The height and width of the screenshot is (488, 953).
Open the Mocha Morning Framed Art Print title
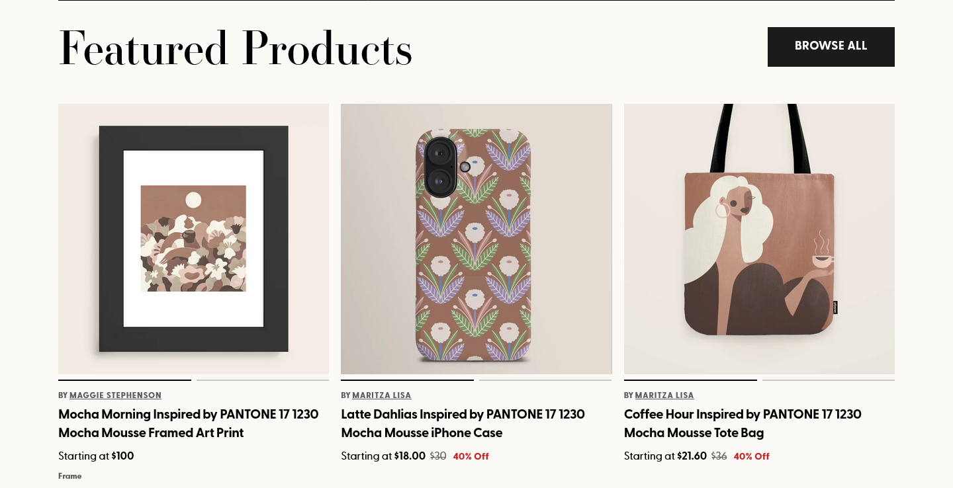pyautogui.click(x=188, y=423)
